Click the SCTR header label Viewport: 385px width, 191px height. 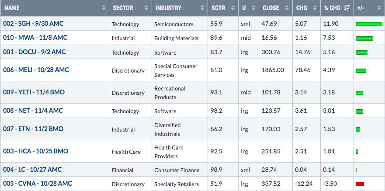click(218, 8)
